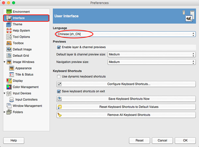
Task: Expand the Folders tree section
Action: coord(4,112)
